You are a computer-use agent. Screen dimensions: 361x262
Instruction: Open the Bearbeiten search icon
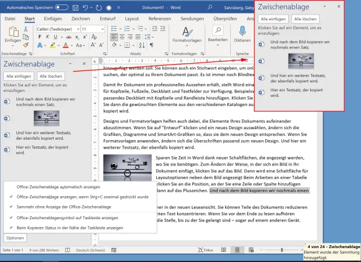pyautogui.click(x=217, y=31)
